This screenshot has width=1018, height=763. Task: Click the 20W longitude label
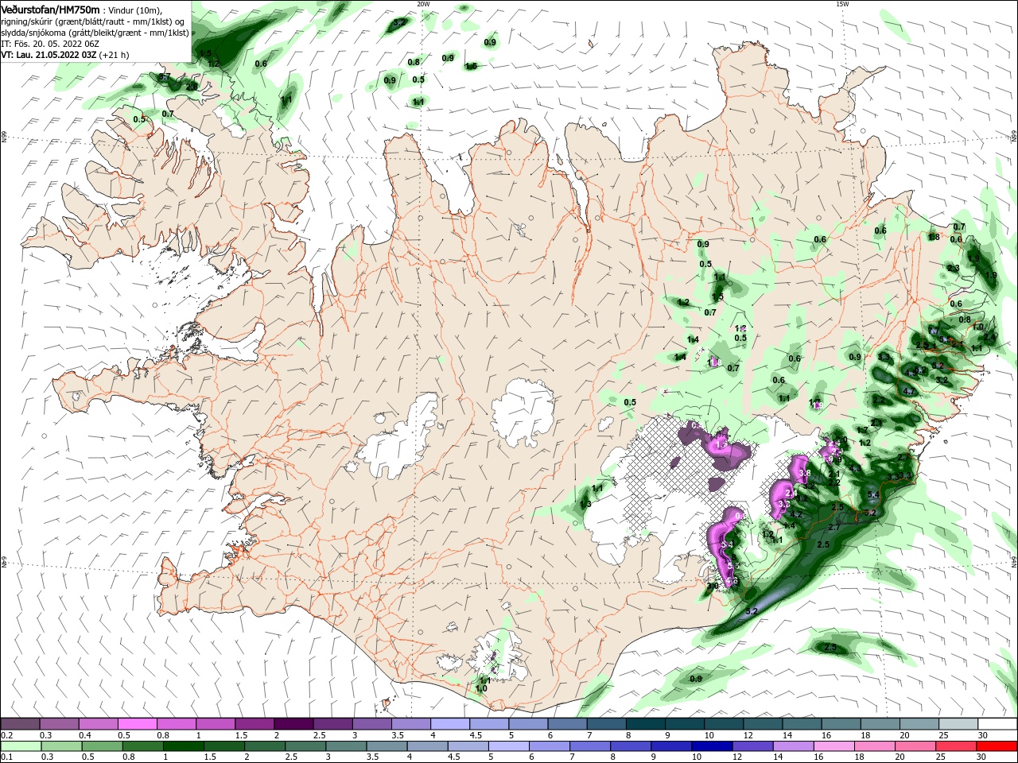[423, 4]
